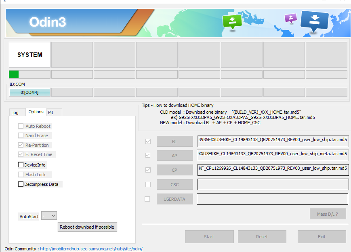Click the AP file button
The width and height of the screenshot is (351, 252).
point(174,156)
